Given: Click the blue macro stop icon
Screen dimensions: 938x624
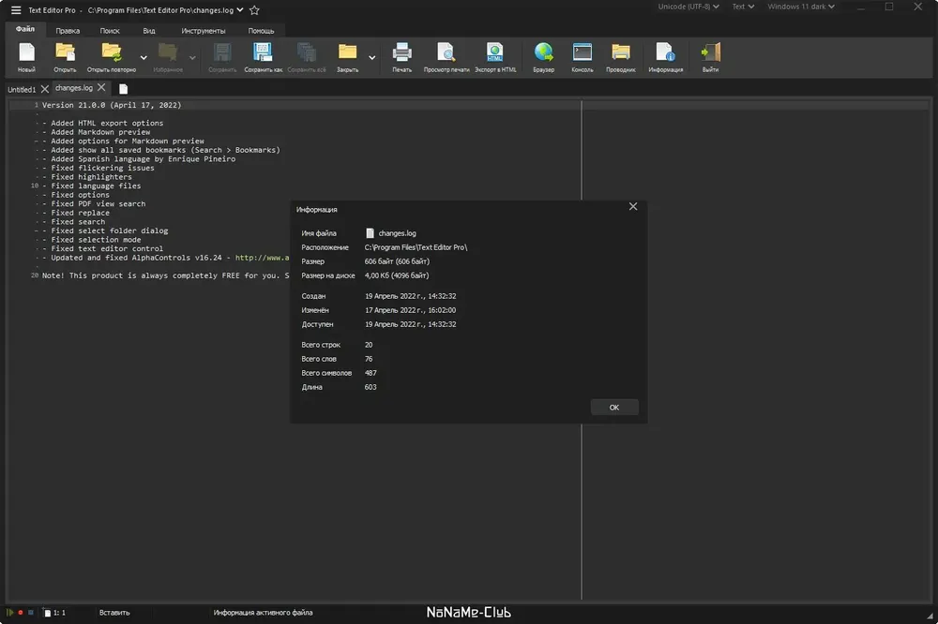Looking at the screenshot, I should point(31,612).
